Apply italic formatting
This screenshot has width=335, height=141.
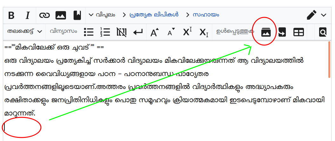[x=28, y=15]
